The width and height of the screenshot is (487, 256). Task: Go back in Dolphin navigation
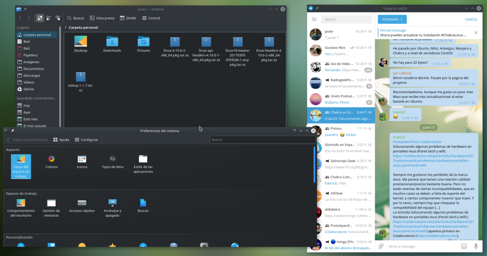pos(20,18)
